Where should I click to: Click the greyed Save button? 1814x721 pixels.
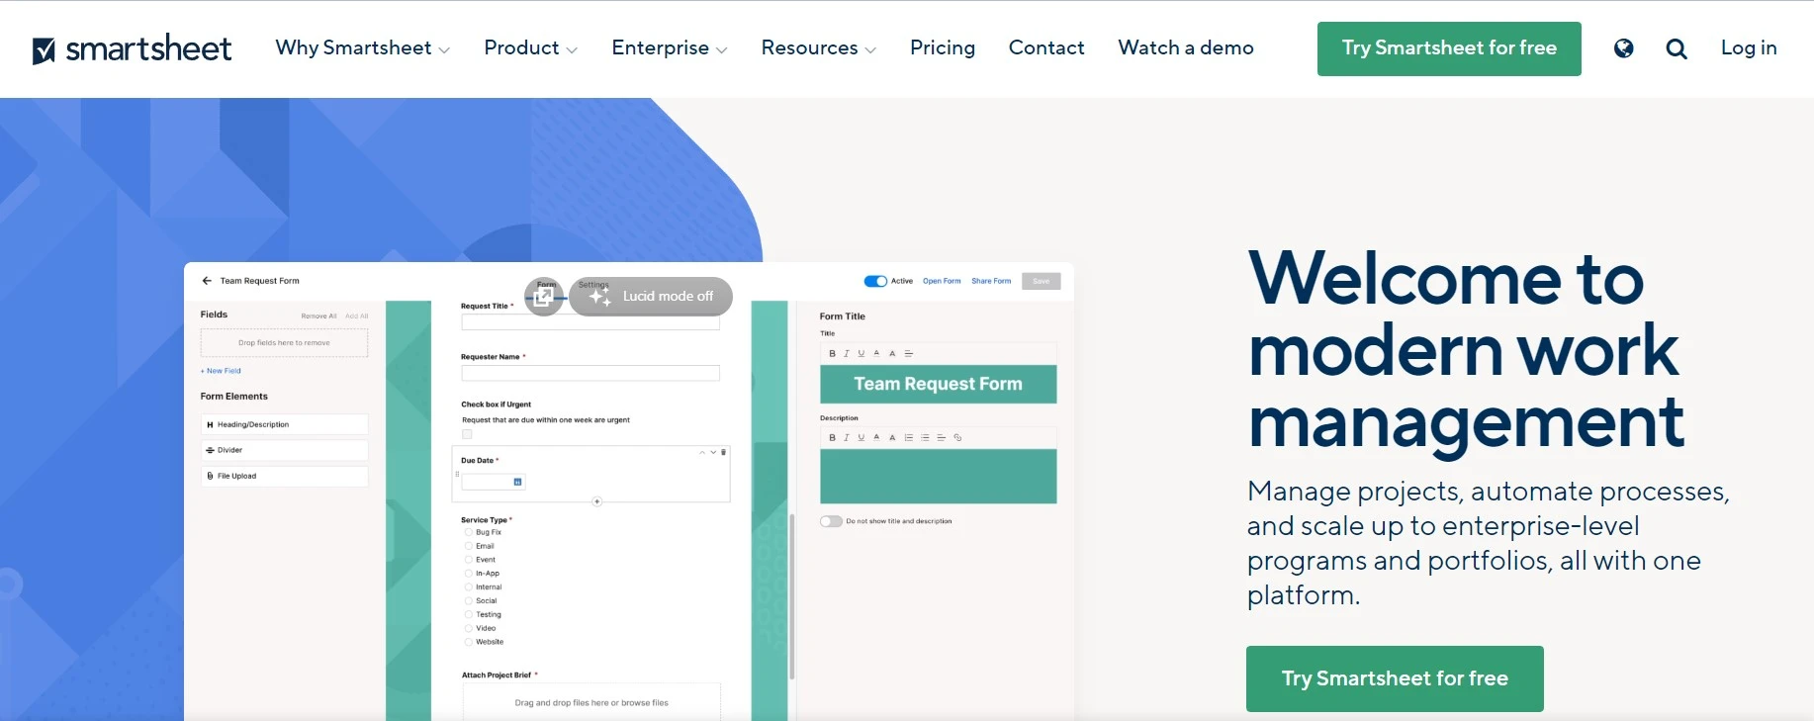click(1042, 281)
